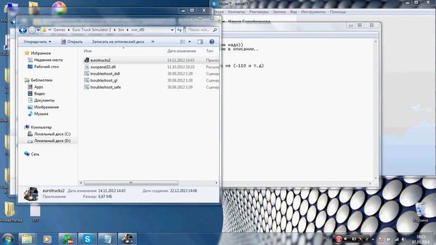Toggle the preview pane

point(200,42)
